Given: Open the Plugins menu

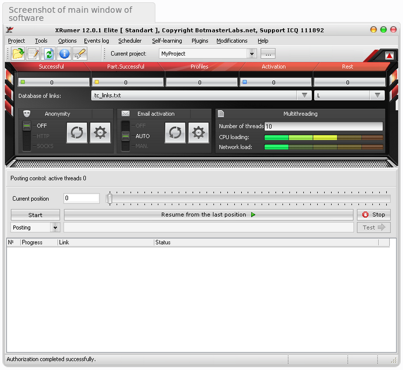Looking at the screenshot, I should coord(199,41).
